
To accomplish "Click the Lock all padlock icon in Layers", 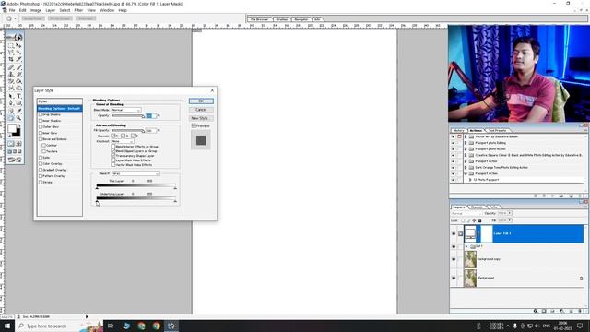I will [x=479, y=220].
